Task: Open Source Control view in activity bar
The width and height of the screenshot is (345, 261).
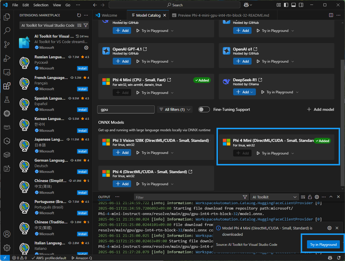Action: 7,45
